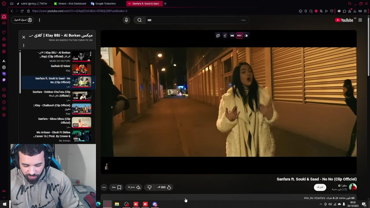Go to YouTube home via logo
This screenshot has height=208, width=370.
click(x=344, y=20)
